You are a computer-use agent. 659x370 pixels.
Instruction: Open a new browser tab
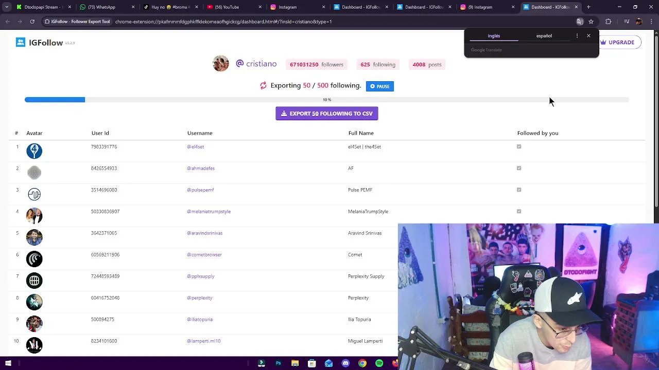(588, 7)
